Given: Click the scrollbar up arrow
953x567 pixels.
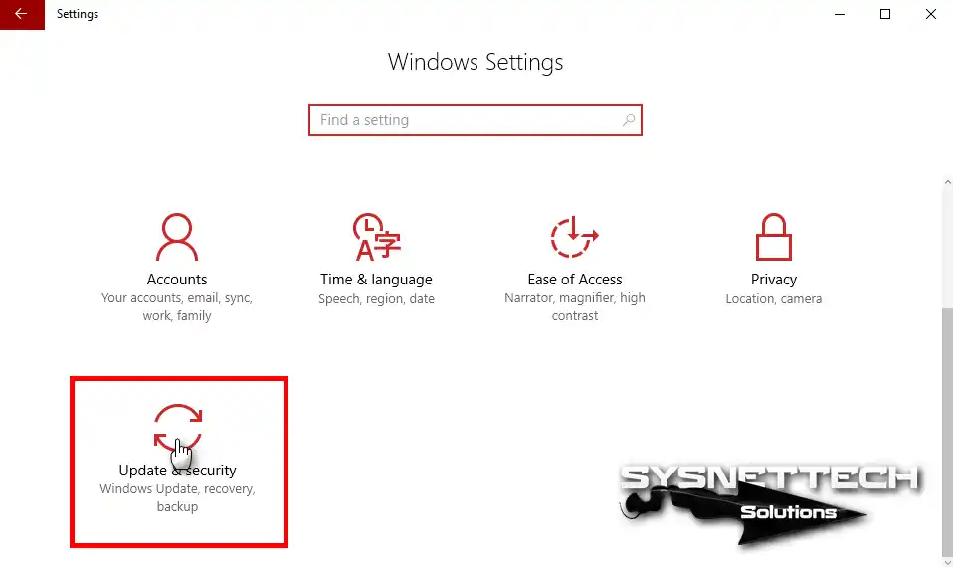Looking at the screenshot, I should pos(948,182).
